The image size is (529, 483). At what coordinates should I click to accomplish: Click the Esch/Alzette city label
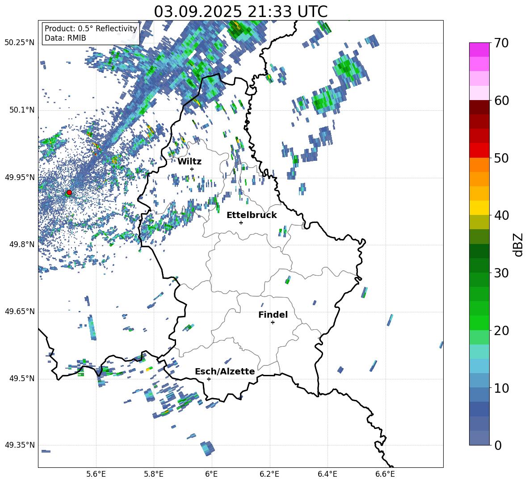tap(225, 372)
